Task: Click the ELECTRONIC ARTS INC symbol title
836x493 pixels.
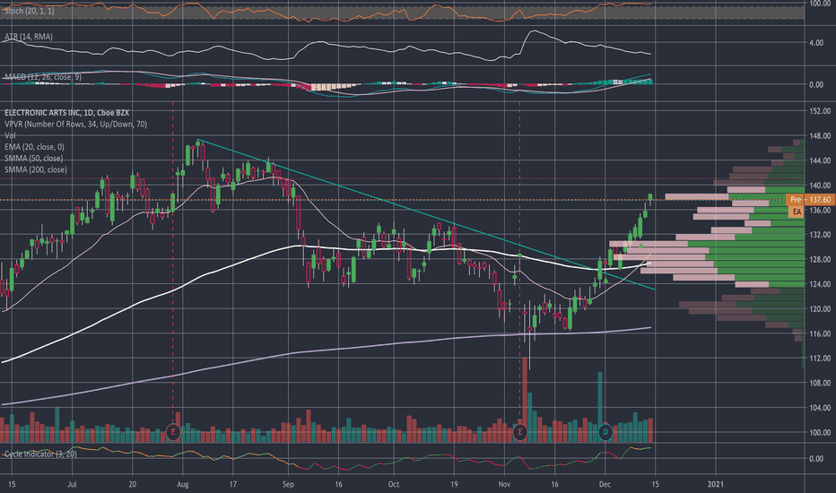Action: coord(66,113)
